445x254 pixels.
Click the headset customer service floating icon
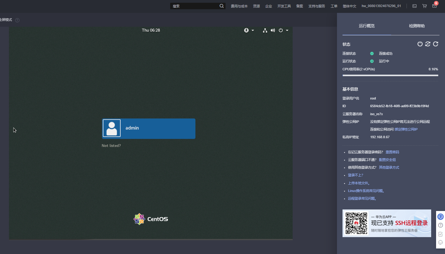[x=440, y=217]
